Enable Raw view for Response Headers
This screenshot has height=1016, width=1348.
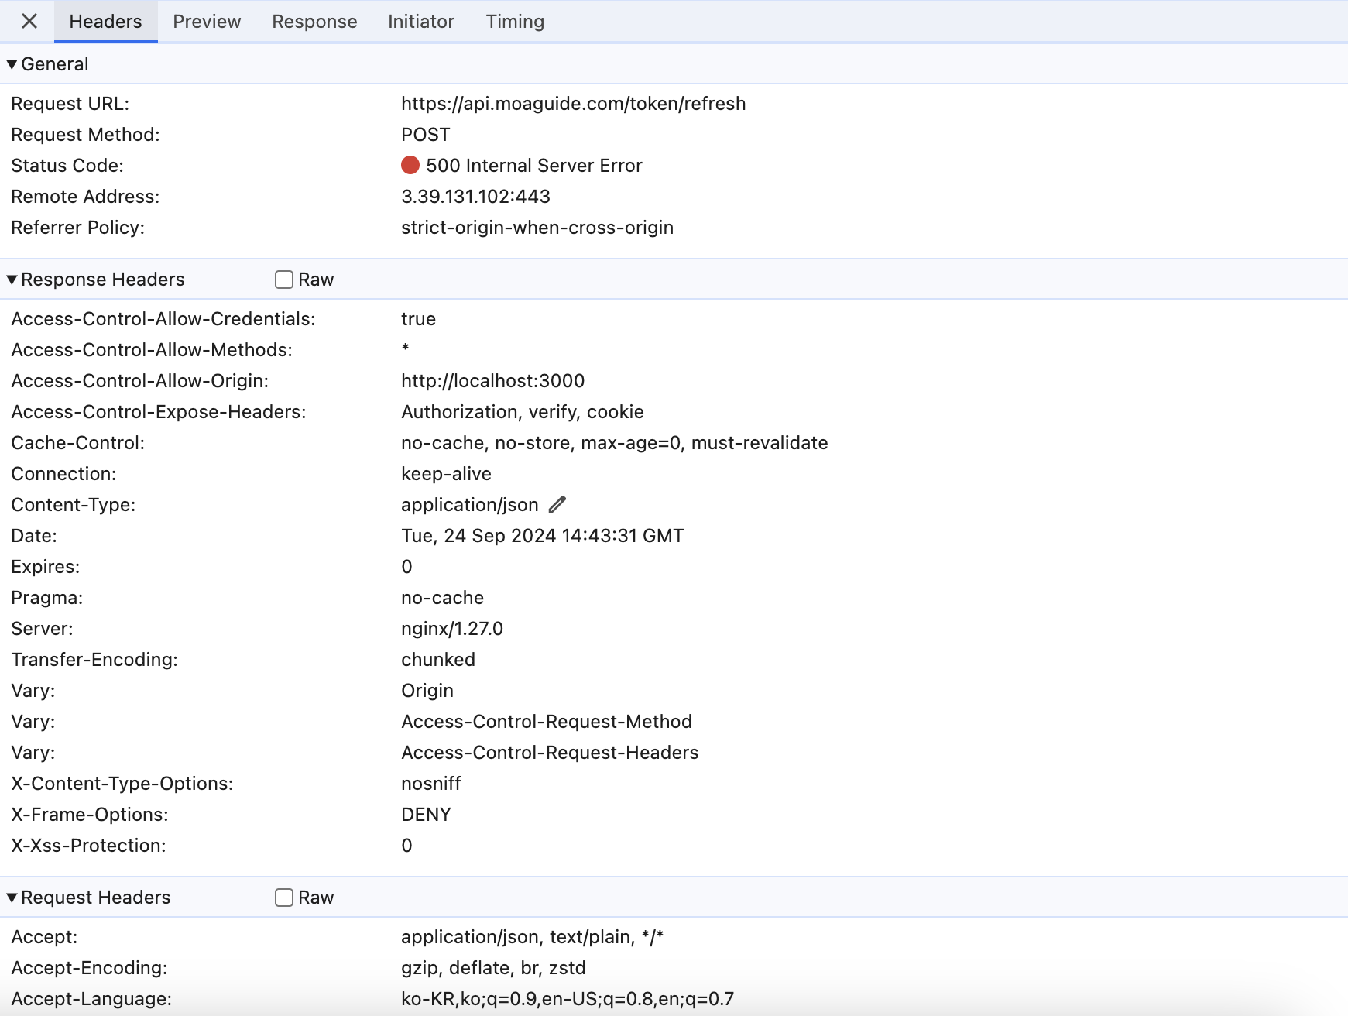point(284,280)
